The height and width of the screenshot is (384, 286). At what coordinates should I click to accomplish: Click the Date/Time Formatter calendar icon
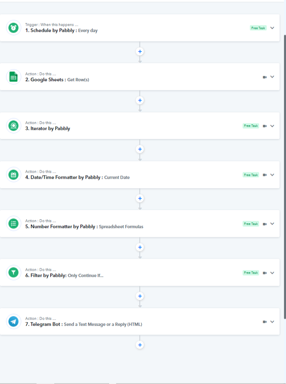[x=14, y=175]
